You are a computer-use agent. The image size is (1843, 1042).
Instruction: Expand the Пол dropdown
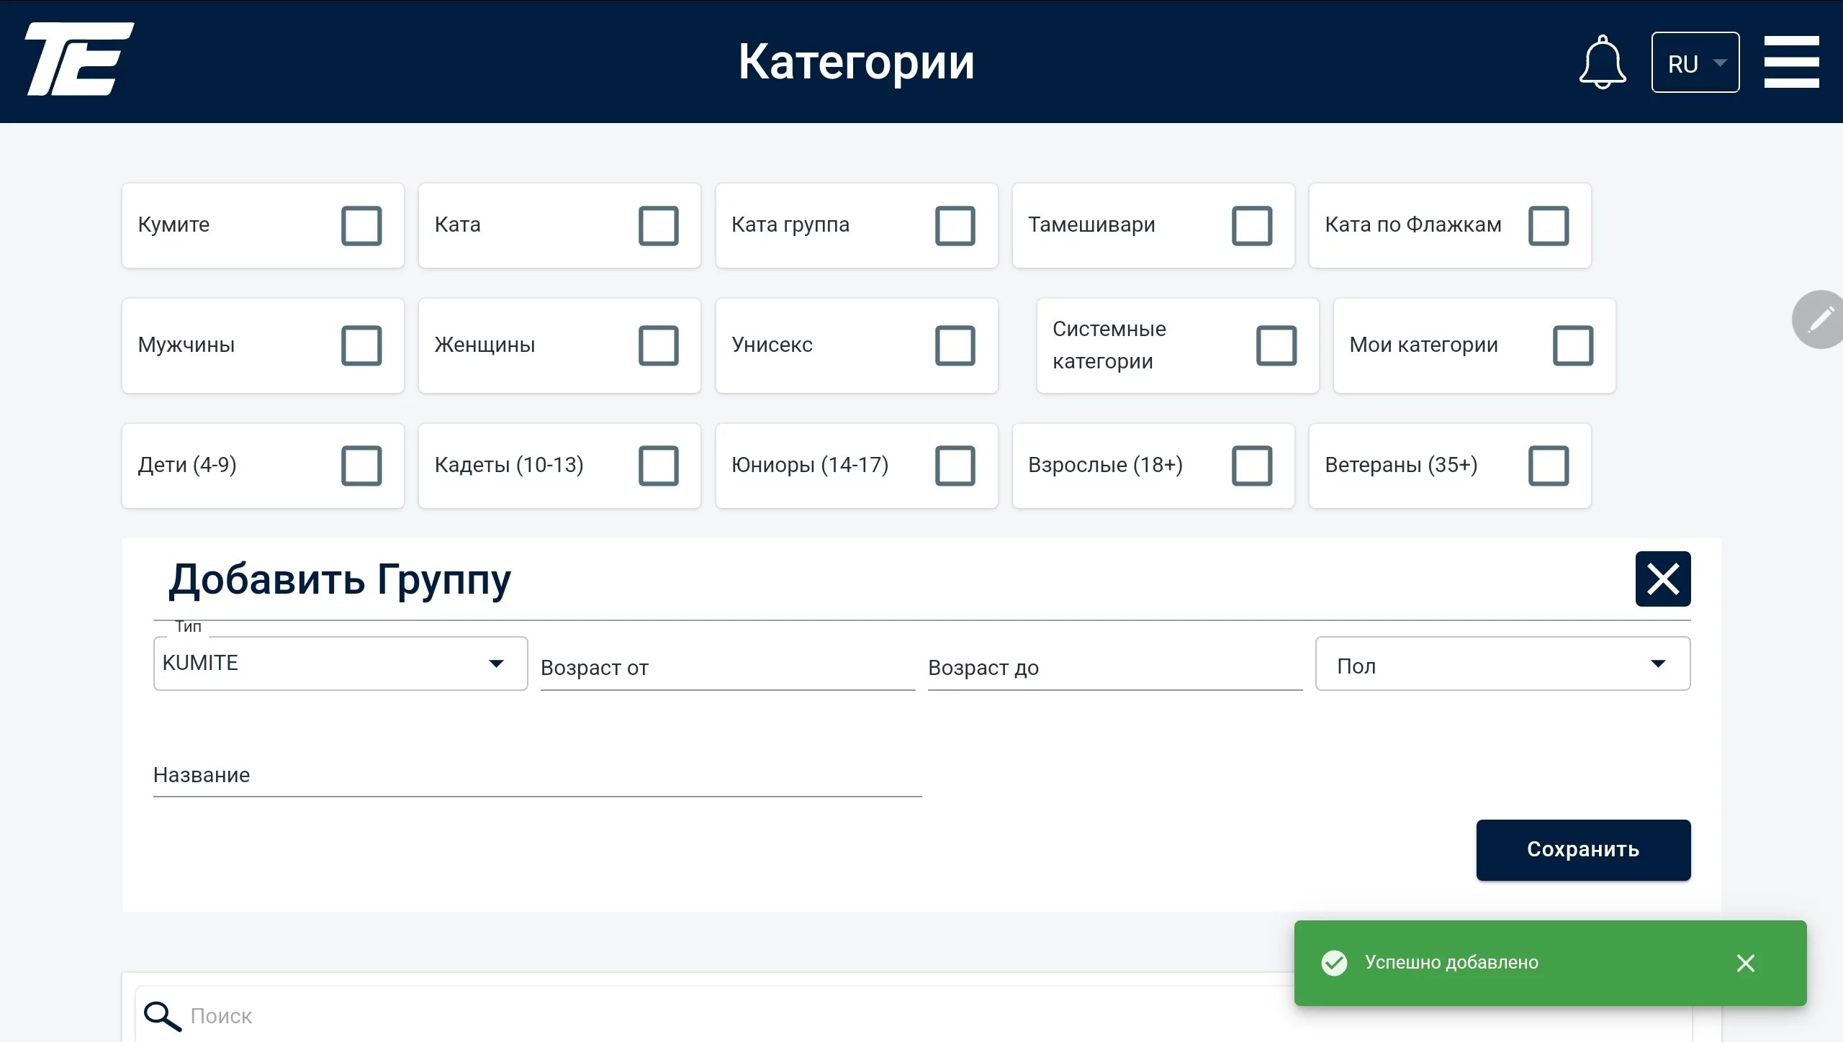click(x=1502, y=663)
